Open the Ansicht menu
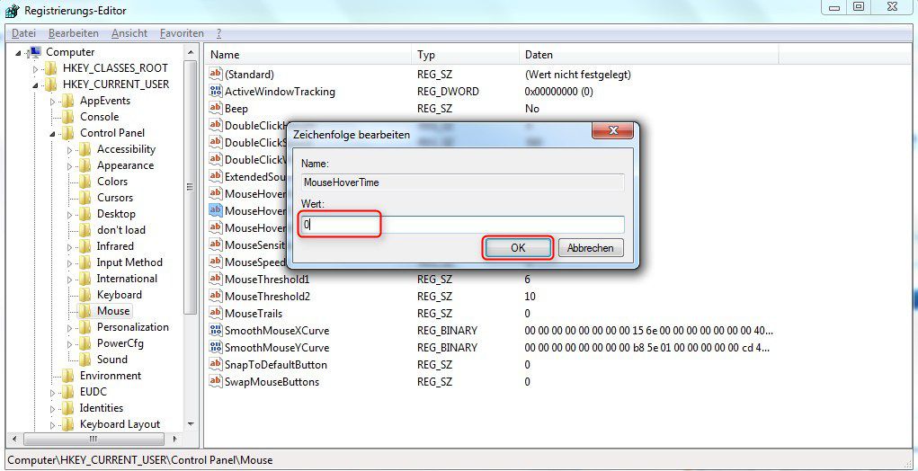 [x=129, y=33]
